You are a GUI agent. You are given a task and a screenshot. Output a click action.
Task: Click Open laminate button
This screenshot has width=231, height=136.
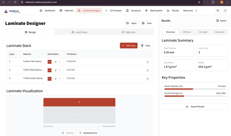point(131,23)
